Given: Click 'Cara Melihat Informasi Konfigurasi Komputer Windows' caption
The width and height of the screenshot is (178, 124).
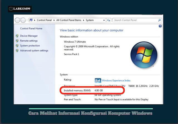Looking at the screenshot, I should pos(90,113).
